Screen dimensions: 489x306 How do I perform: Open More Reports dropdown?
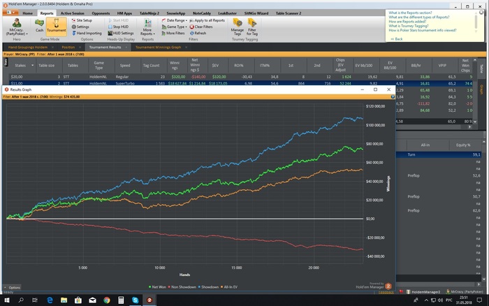tap(147, 27)
